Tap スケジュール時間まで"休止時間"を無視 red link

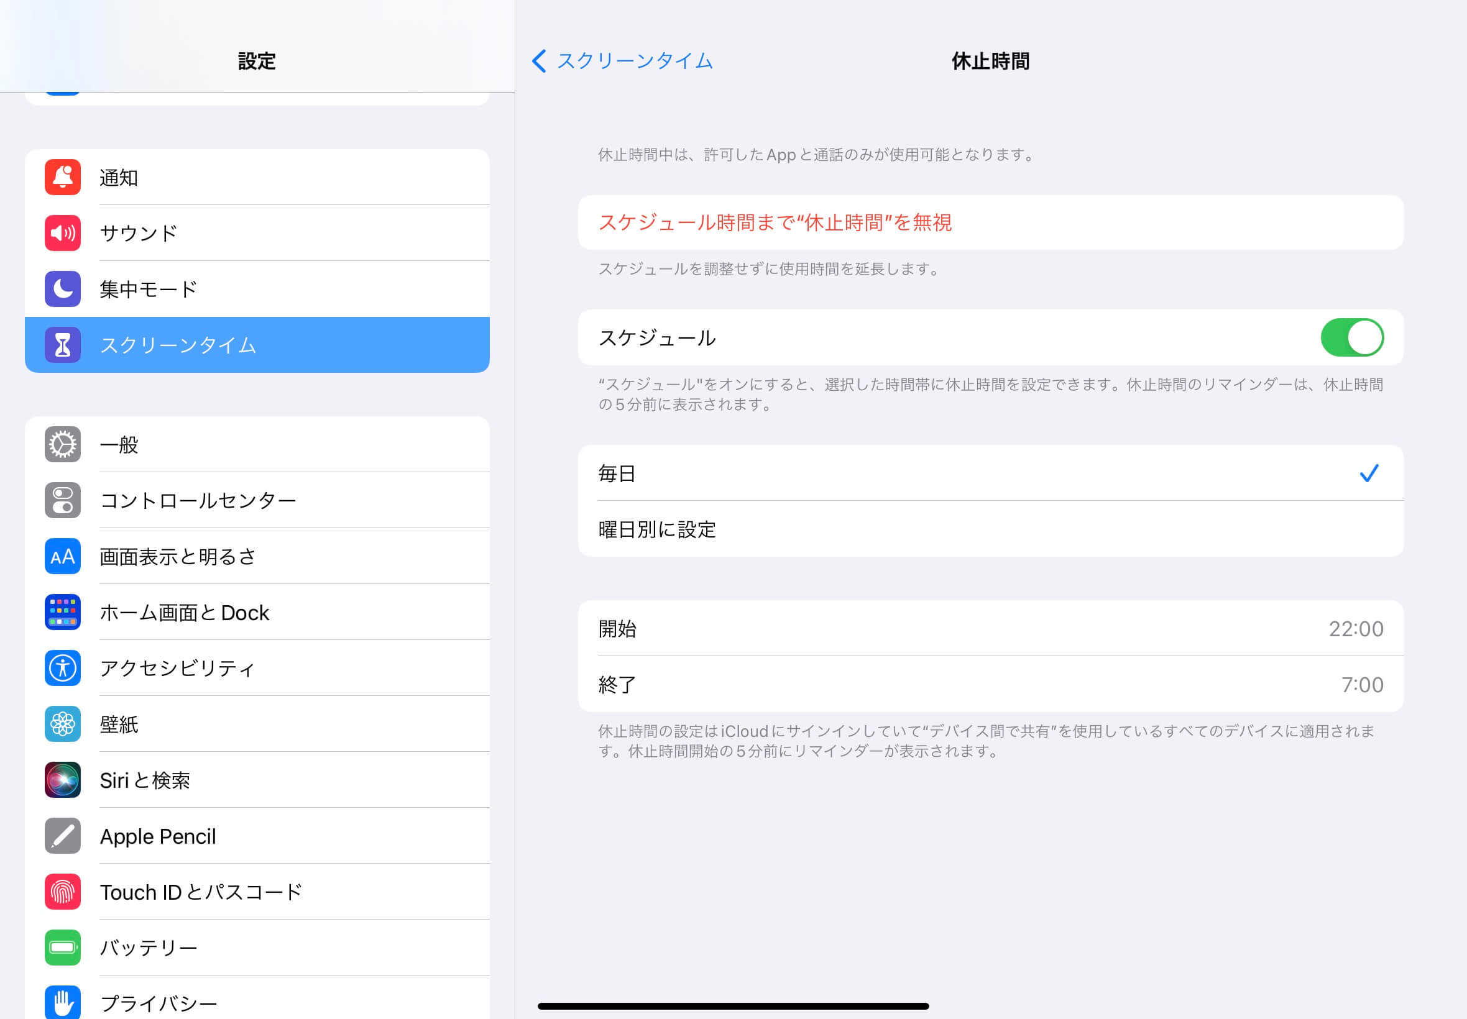[x=775, y=222]
